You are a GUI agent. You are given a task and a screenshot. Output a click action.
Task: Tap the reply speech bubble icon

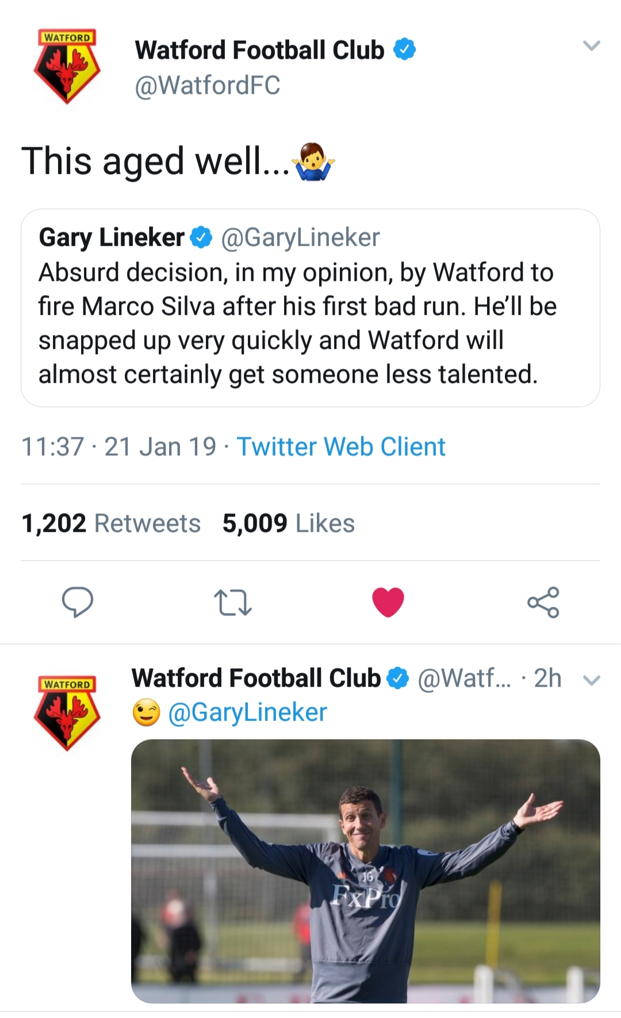point(77,602)
